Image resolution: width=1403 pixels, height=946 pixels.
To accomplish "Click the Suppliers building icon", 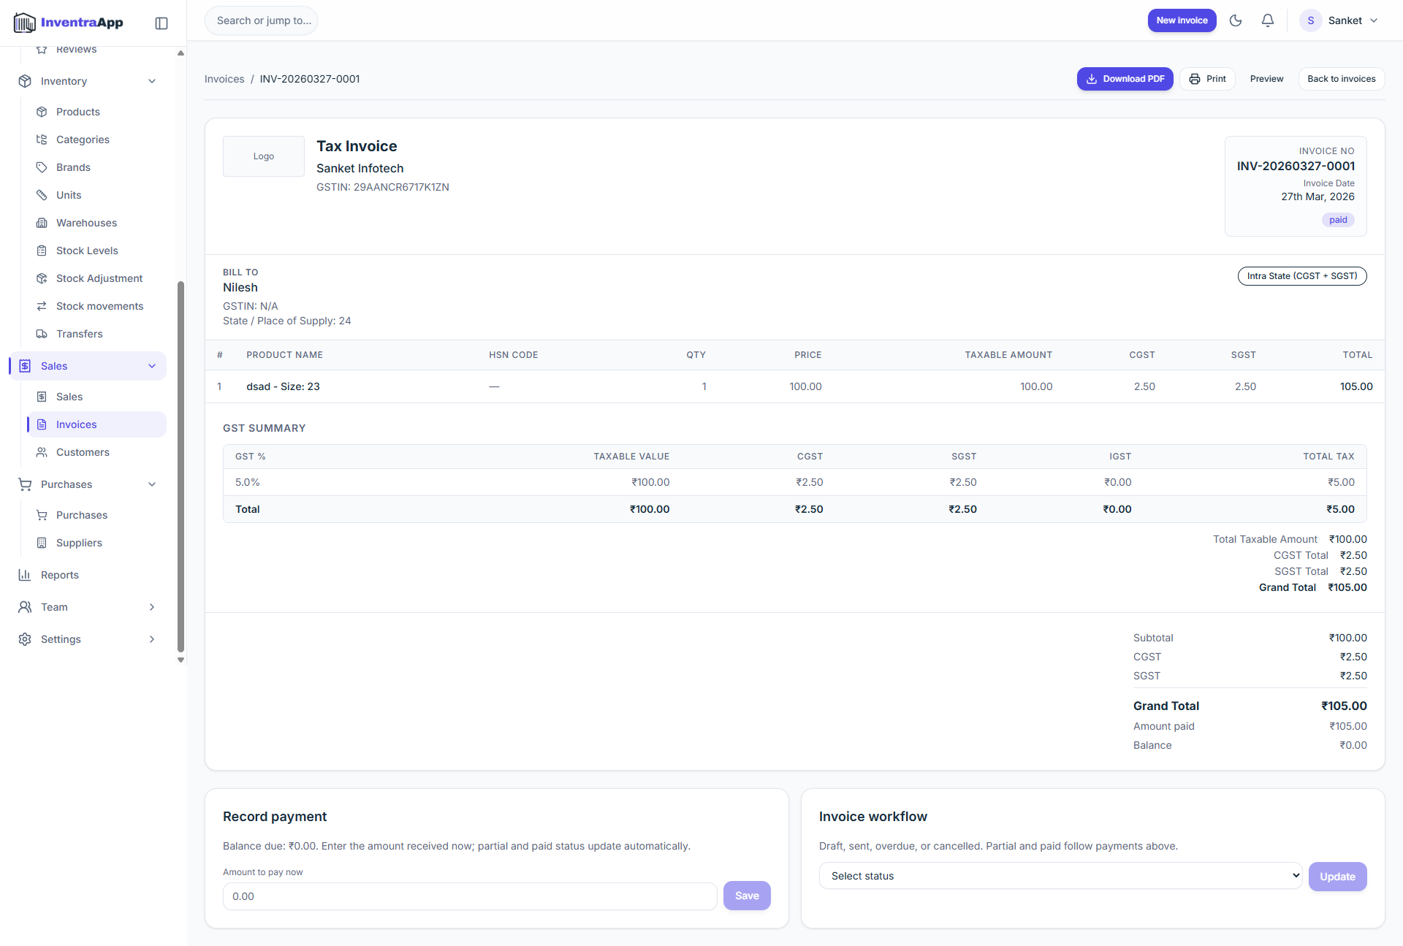I will point(42,543).
